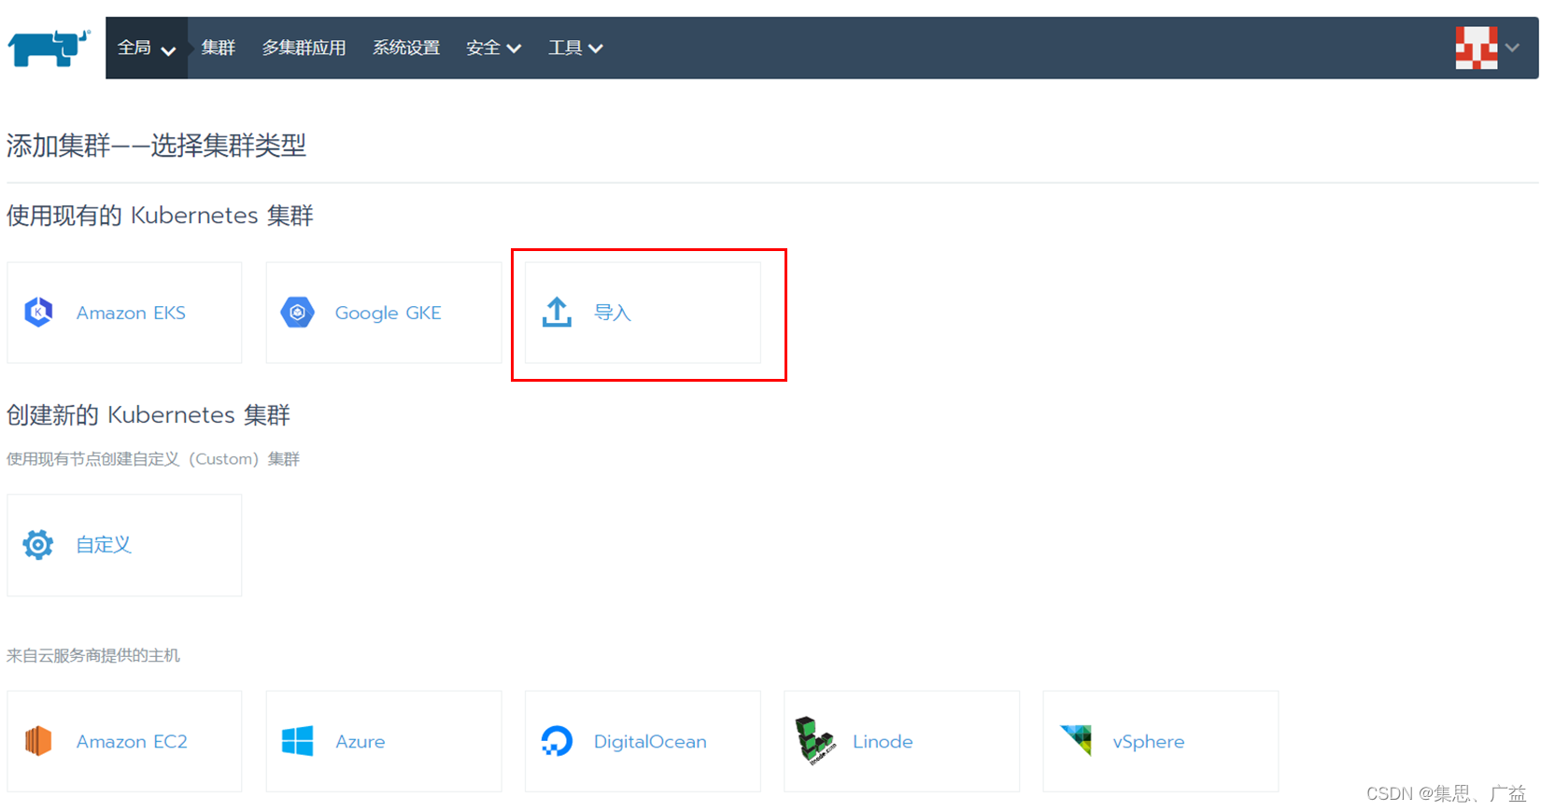Select the Amazon EC2 label
Screen dimensions: 1541x811
[132, 741]
